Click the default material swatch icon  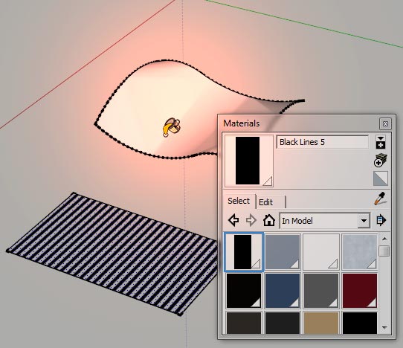tap(381, 178)
